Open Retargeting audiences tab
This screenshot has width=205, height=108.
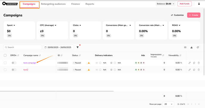point(53,4)
